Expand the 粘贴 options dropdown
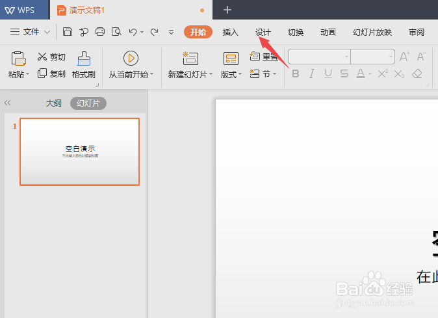438x318 pixels. pos(28,74)
